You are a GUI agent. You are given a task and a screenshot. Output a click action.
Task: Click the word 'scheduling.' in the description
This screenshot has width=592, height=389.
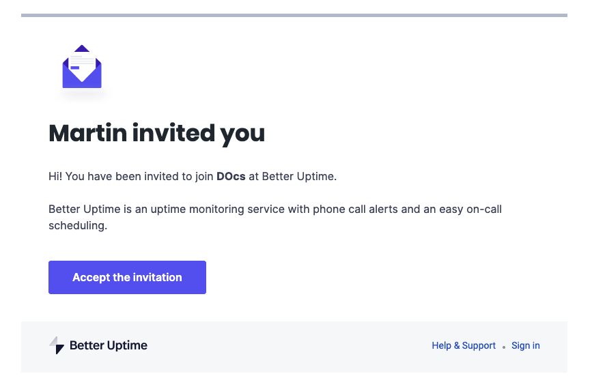[x=78, y=226]
